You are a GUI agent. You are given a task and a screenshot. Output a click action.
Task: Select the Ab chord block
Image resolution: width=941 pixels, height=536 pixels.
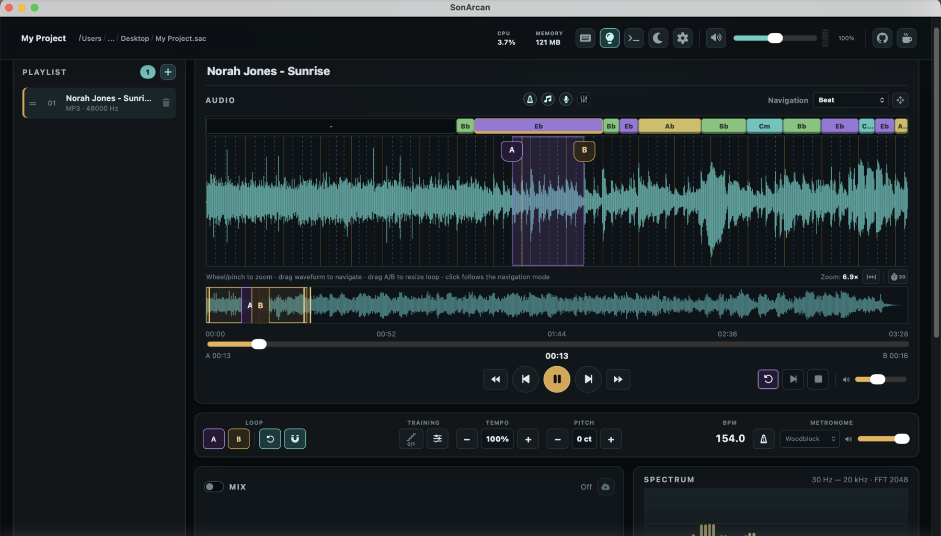pos(669,126)
